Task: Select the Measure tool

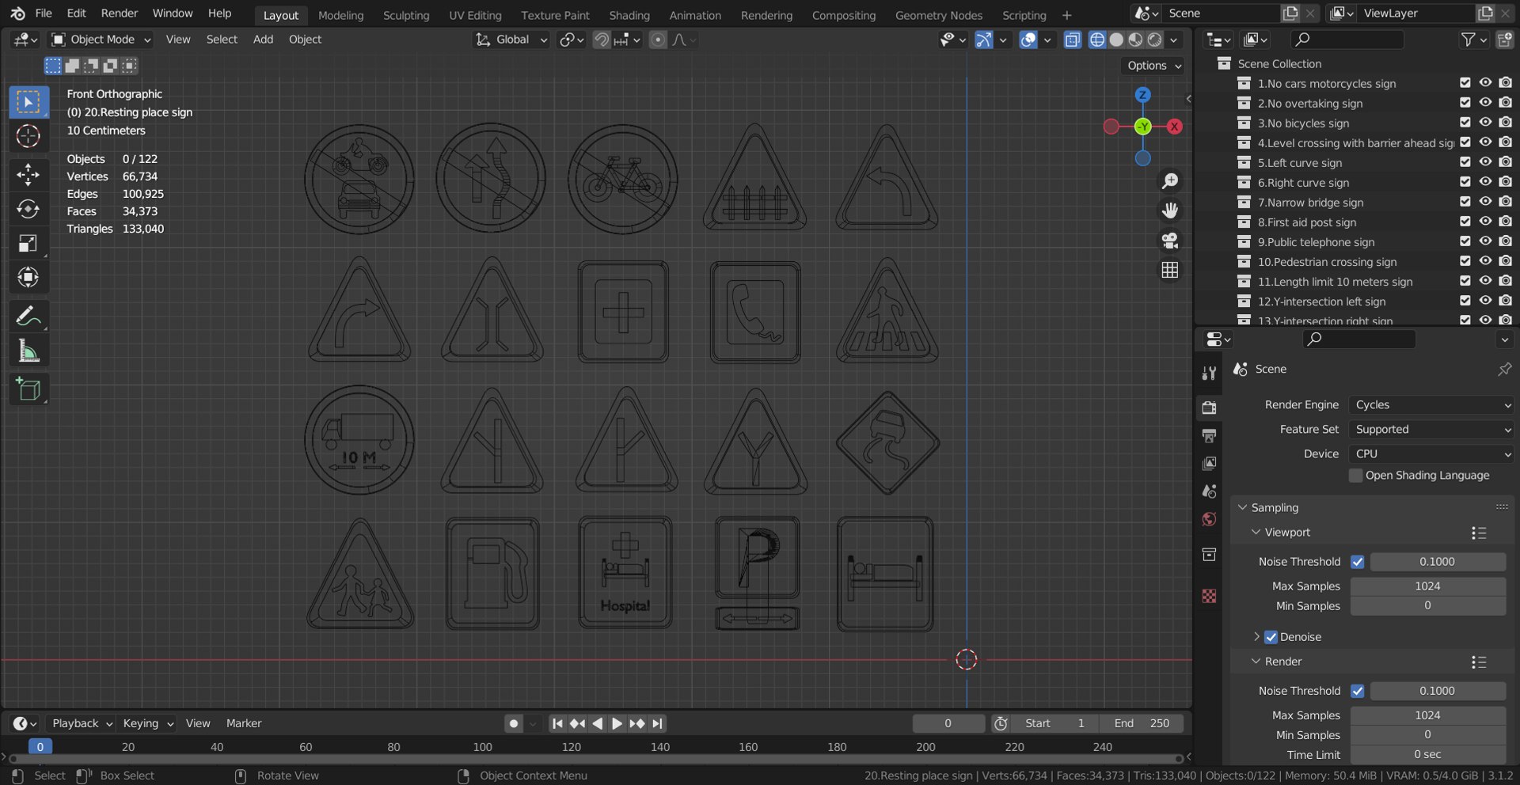Action: (x=28, y=351)
